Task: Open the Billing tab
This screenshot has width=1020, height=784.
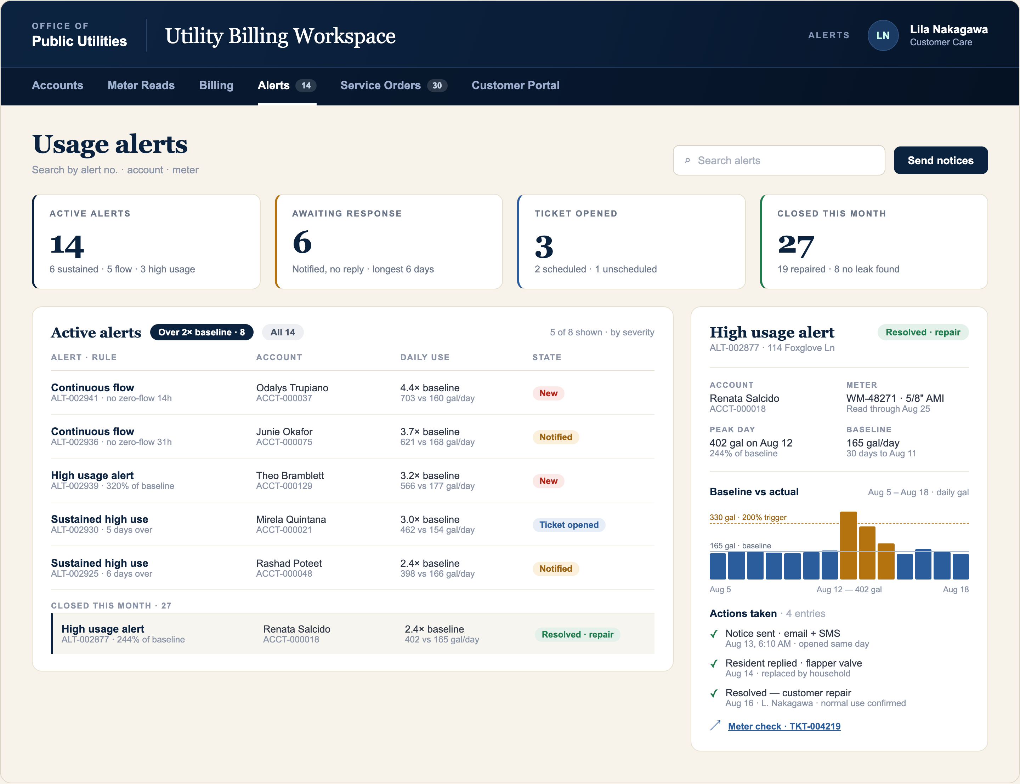Action: [216, 85]
